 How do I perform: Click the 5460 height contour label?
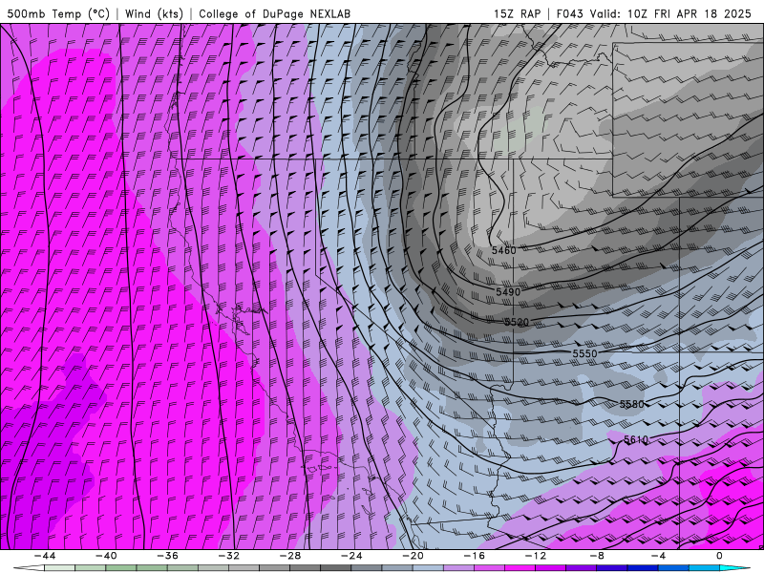[503, 250]
